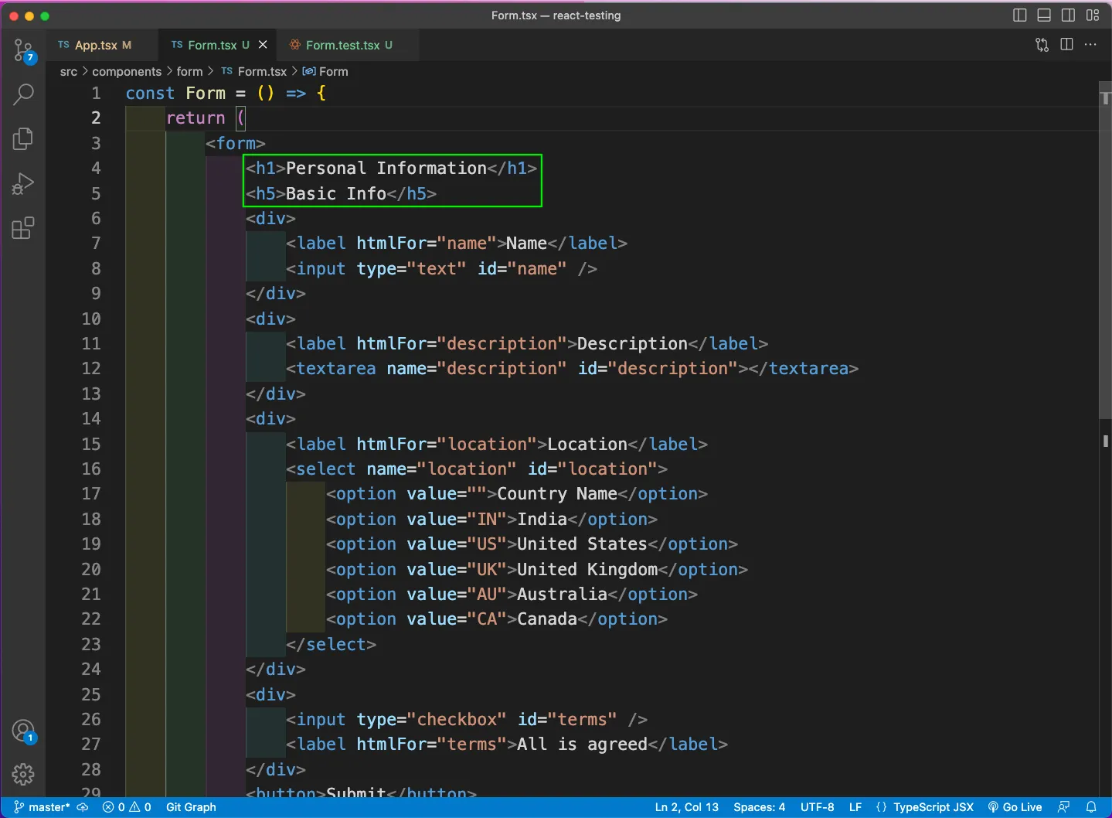Open the Run and Debug view
This screenshot has height=818, width=1112.
[x=23, y=184]
